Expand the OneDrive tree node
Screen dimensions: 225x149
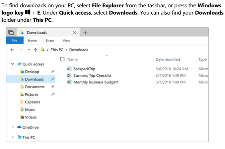pyautogui.click(x=13, y=127)
